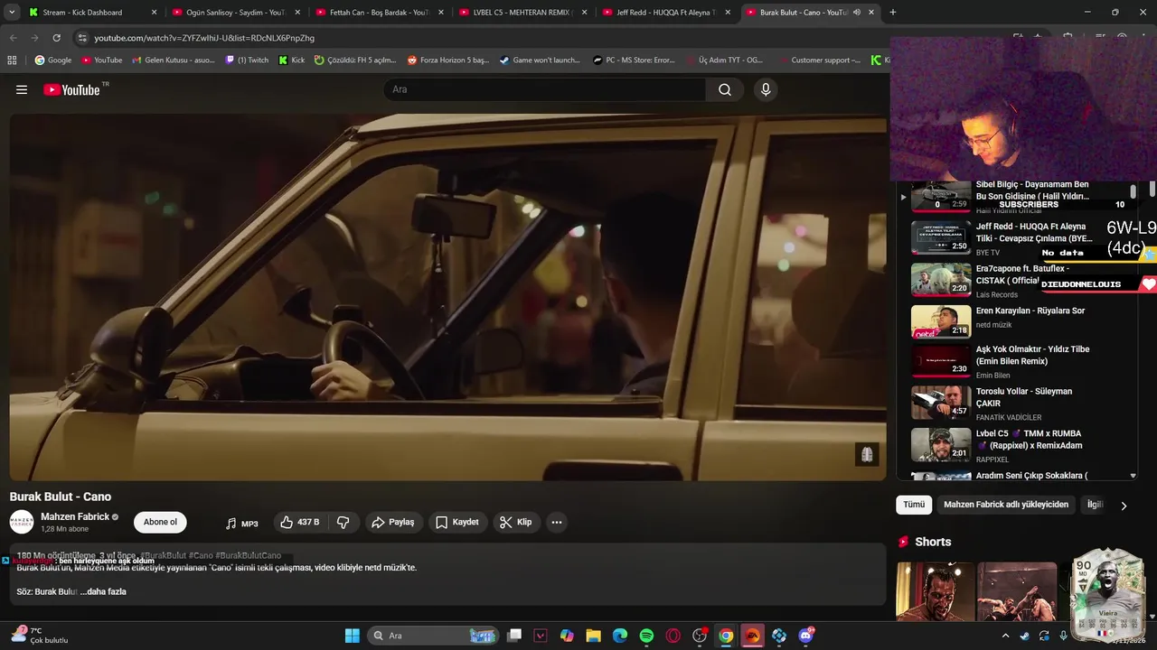Open the (1) Twitch bookmark

[247, 60]
